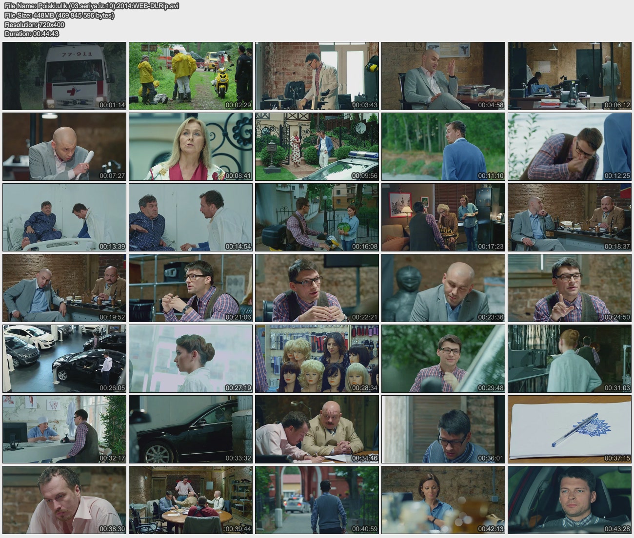The height and width of the screenshot is (538, 634).
Task: Select the chess game thumbnail at 00:17:23
Action: click(443, 217)
